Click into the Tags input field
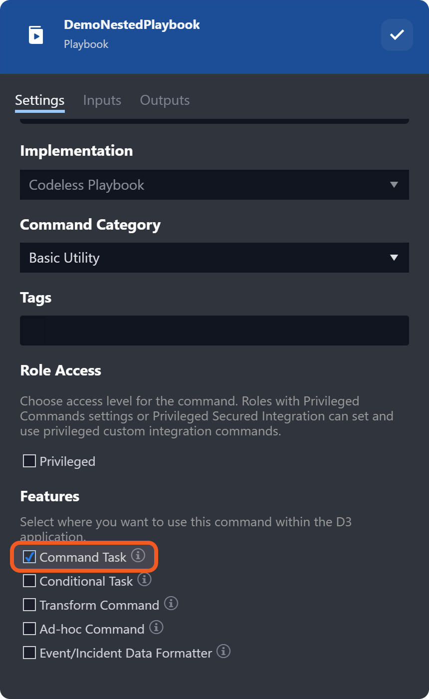429x699 pixels. pyautogui.click(x=214, y=331)
